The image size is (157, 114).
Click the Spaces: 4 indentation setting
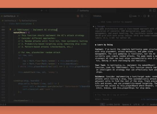127,105
